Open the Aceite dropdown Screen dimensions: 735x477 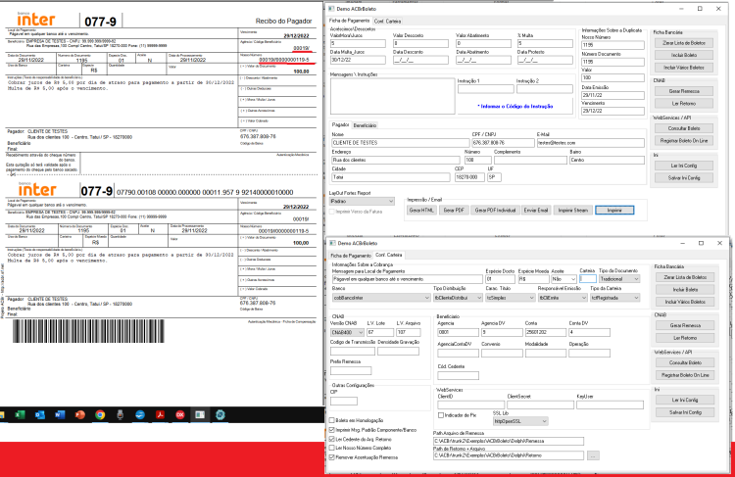pyautogui.click(x=563, y=279)
